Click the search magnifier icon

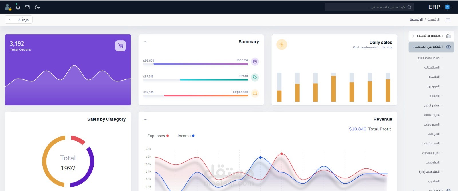click(409, 7)
